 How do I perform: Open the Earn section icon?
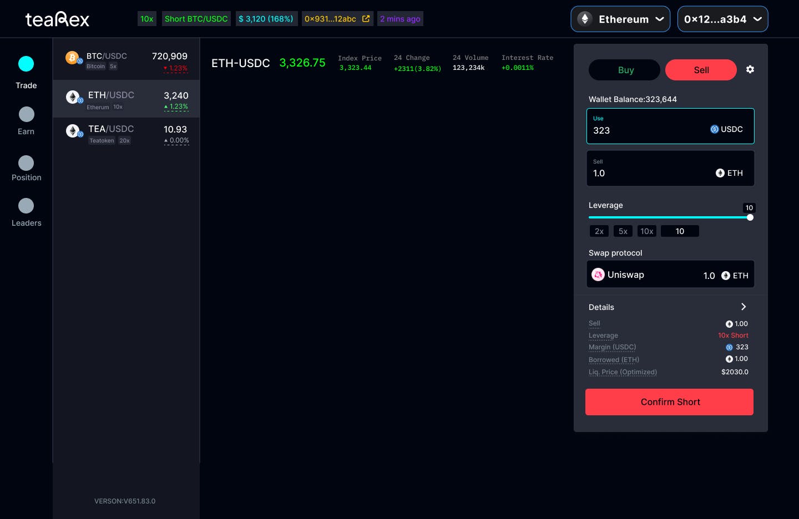point(26,114)
